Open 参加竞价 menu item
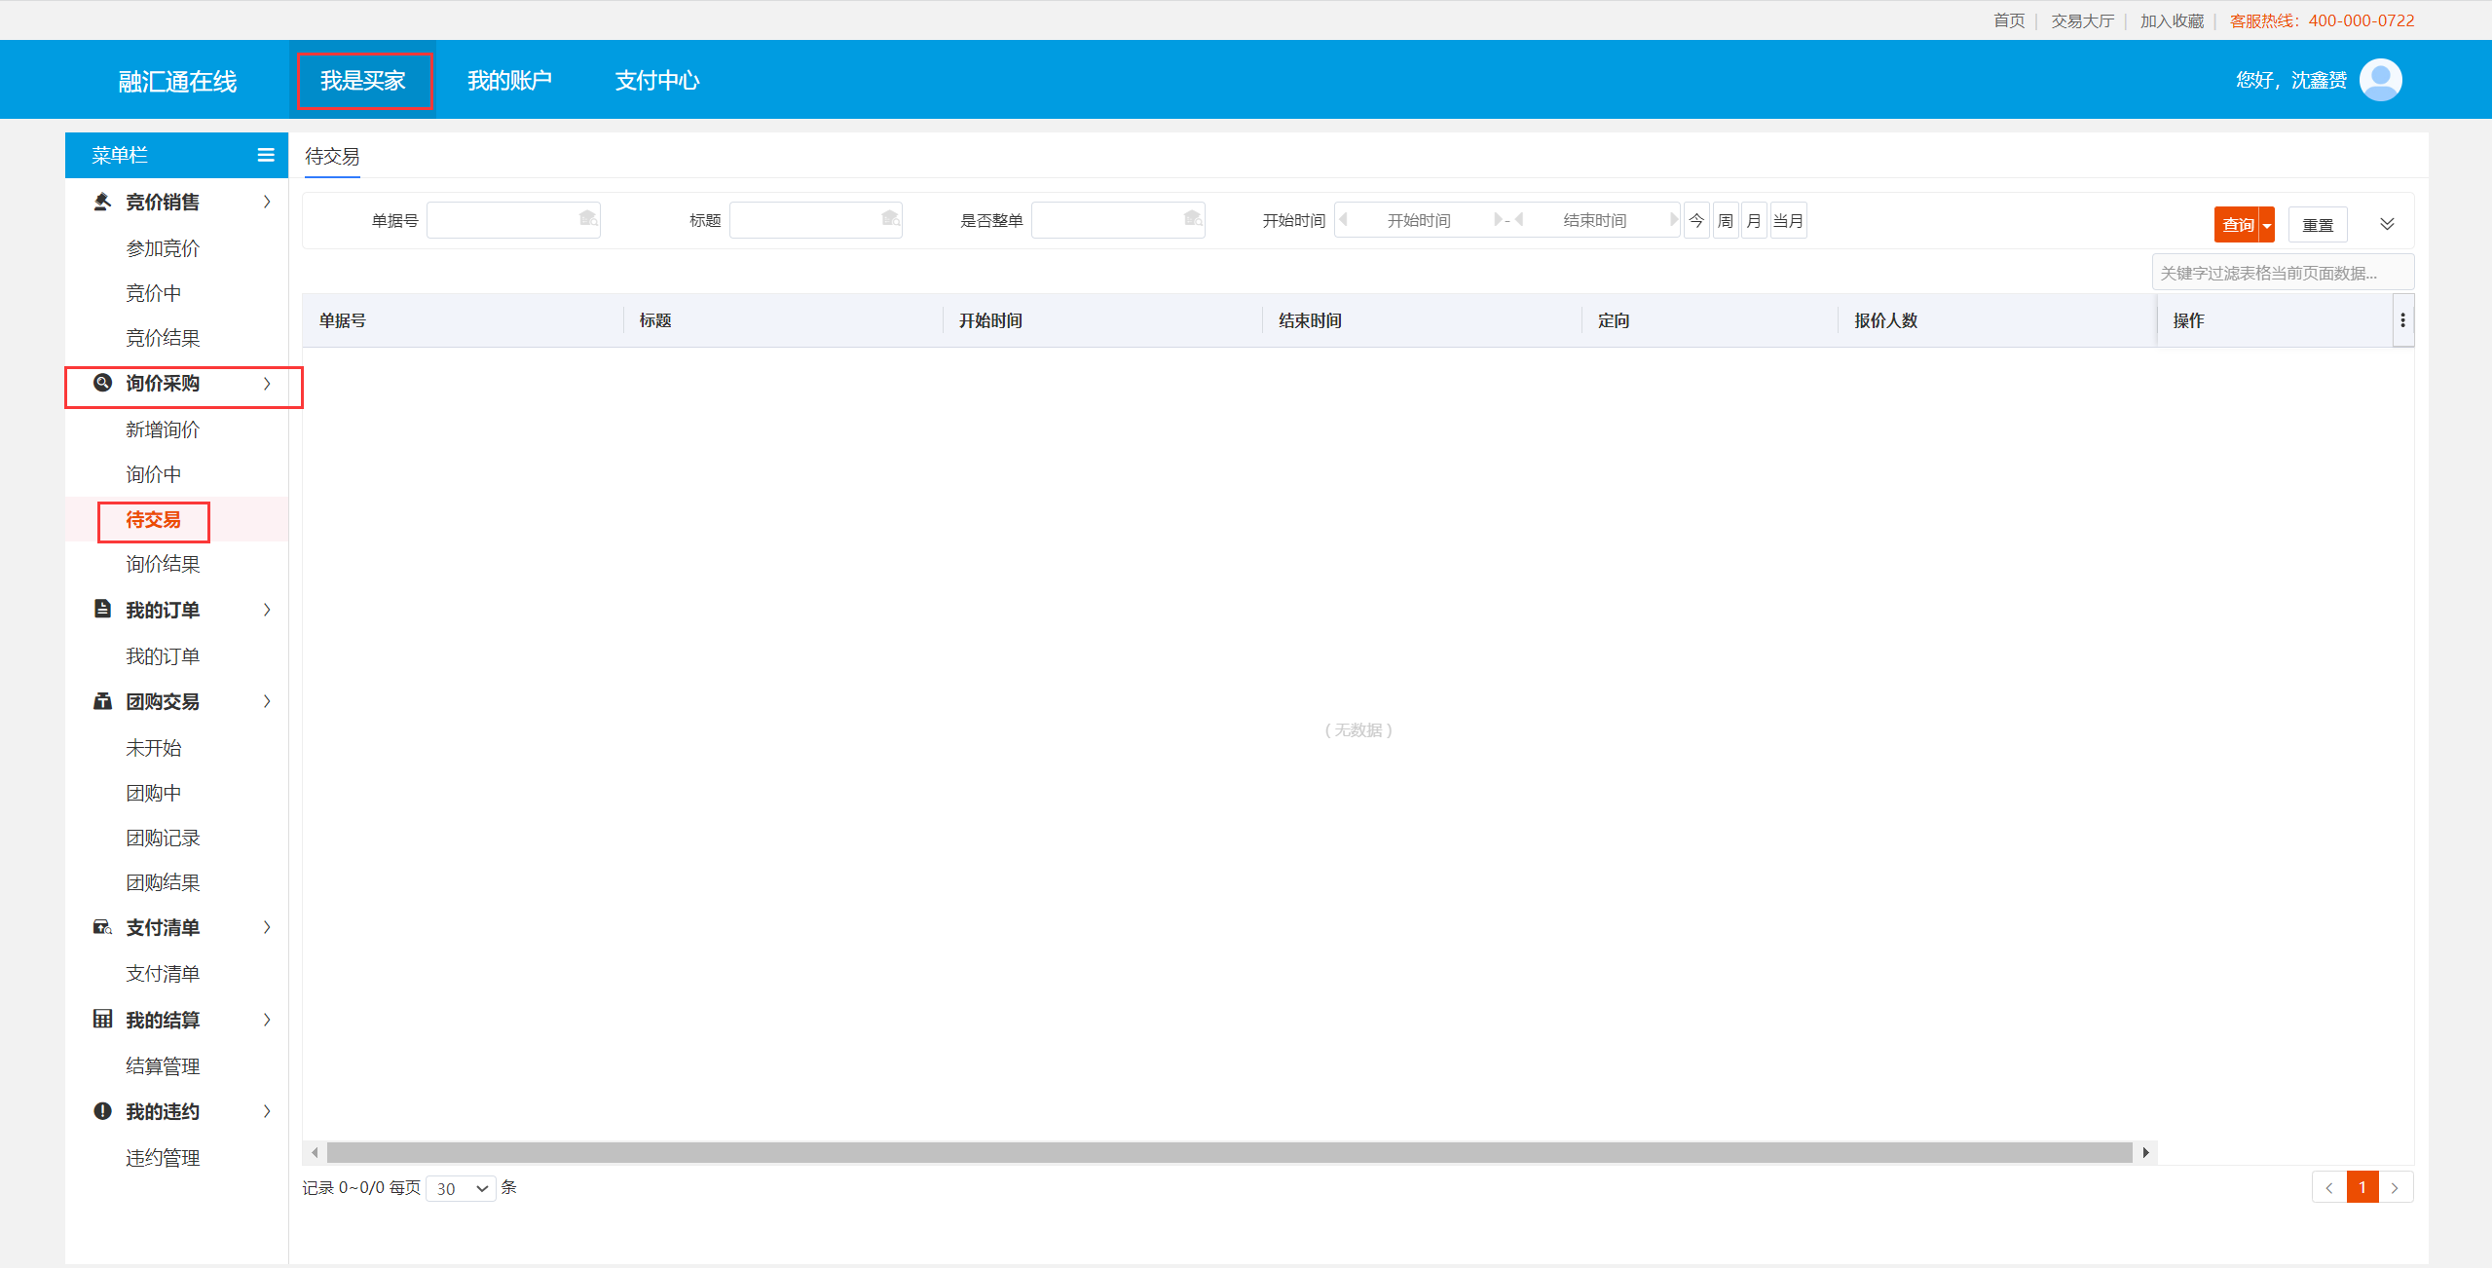The image size is (2492, 1268). point(163,248)
